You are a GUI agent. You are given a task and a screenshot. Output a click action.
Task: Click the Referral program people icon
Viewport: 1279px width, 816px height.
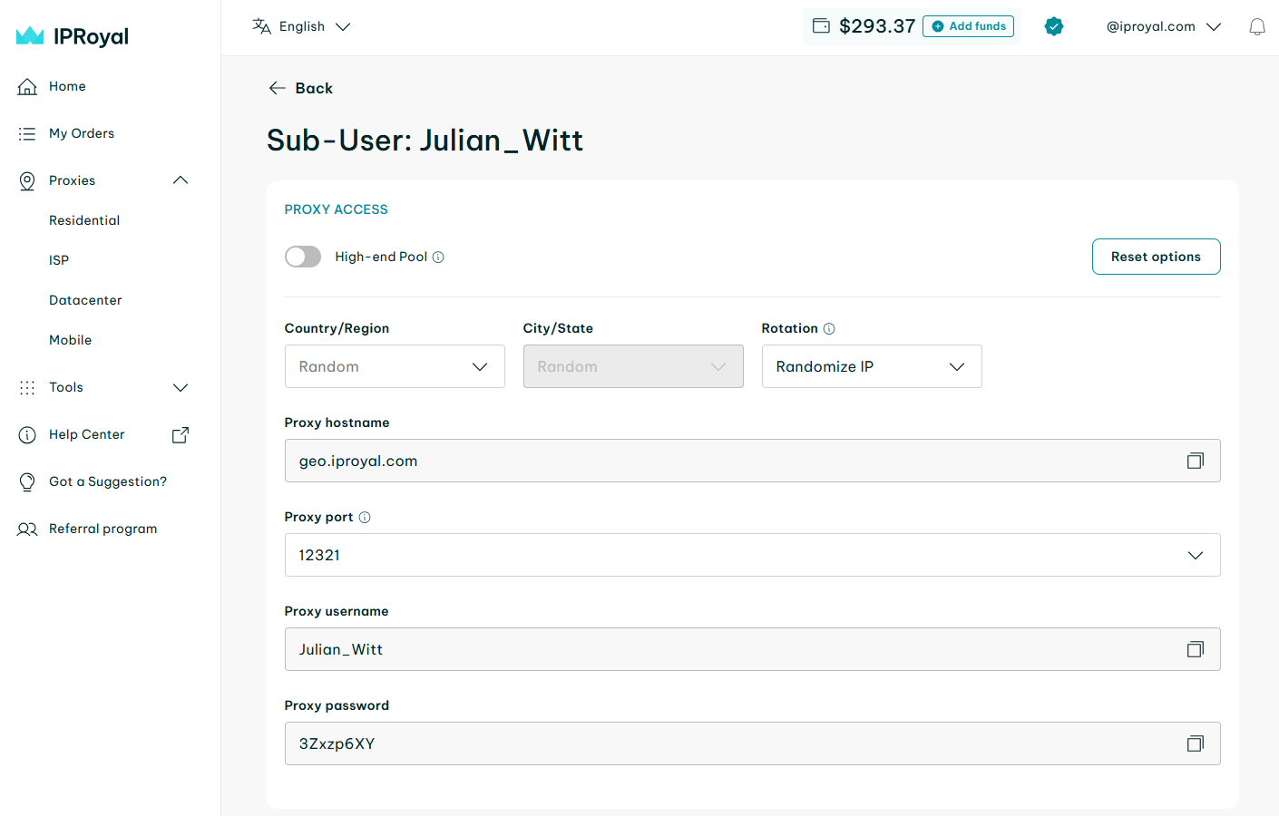click(27, 529)
